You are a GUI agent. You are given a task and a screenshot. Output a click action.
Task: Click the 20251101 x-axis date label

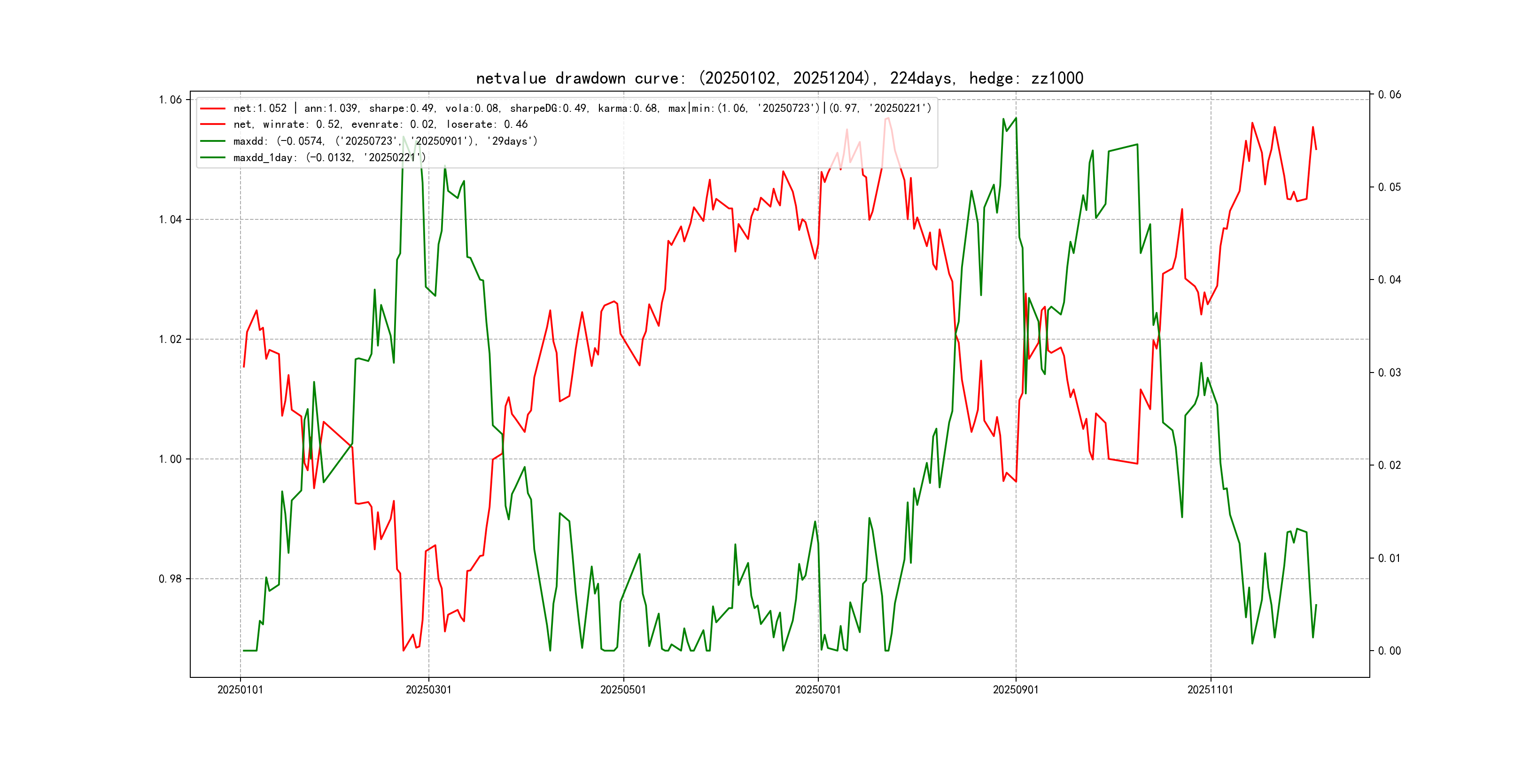pos(1210,690)
